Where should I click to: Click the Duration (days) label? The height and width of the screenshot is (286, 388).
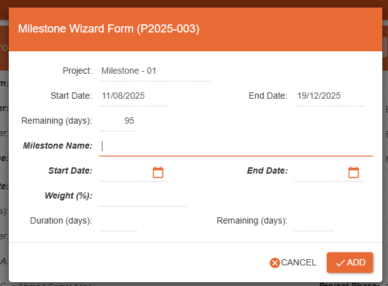tap(61, 220)
